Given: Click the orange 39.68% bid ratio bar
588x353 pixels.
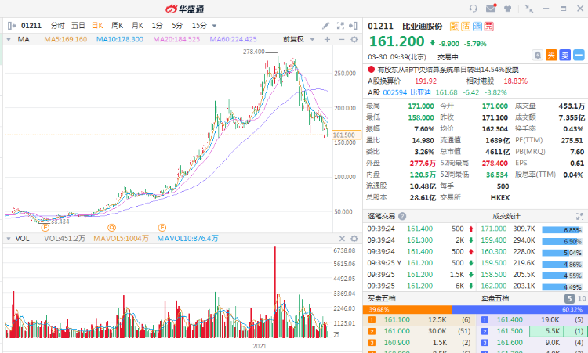Looking at the screenshot, I should point(407,310).
